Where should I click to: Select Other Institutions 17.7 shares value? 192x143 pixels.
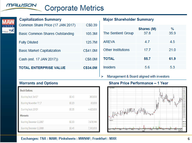tap(147, 50)
